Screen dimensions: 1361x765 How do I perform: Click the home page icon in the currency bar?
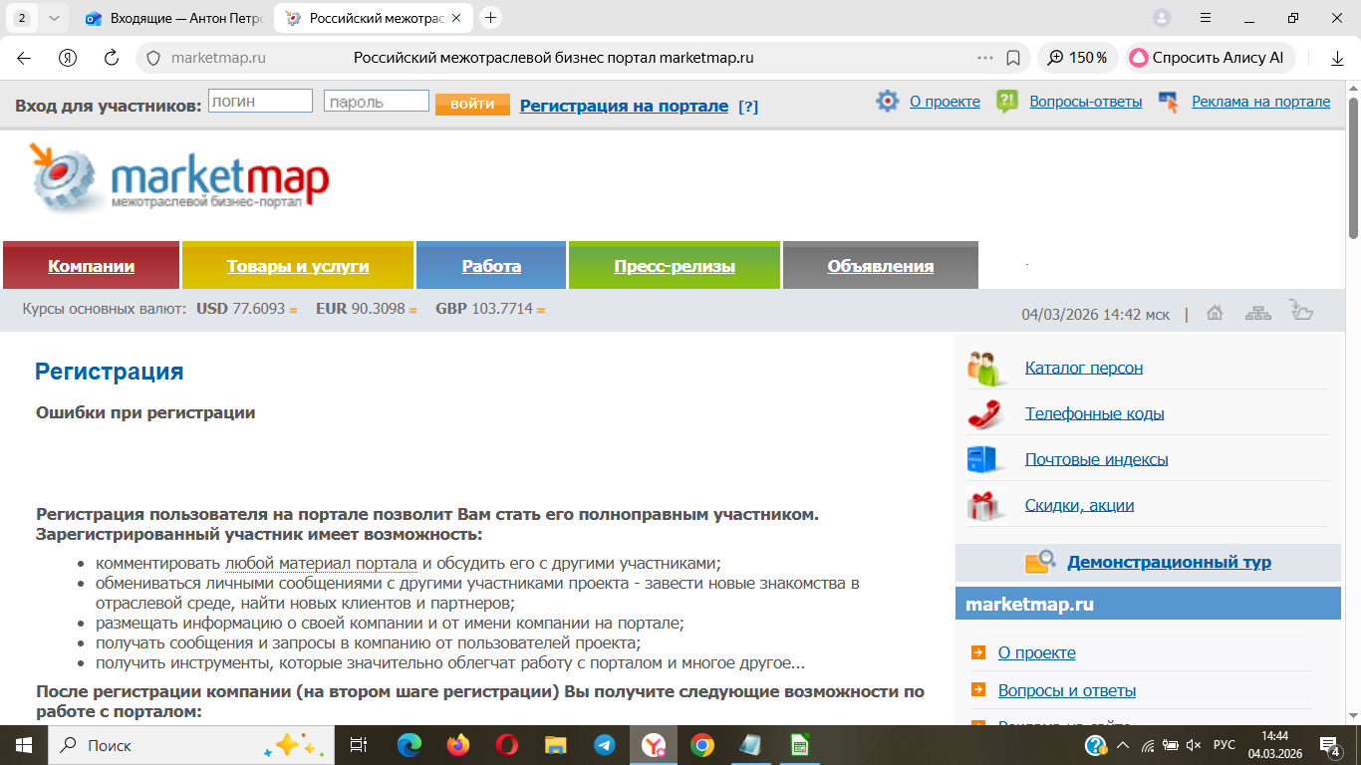click(x=1215, y=313)
